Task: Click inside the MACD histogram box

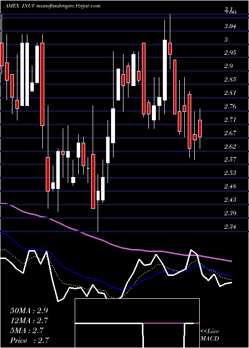Action: (x=137, y=323)
